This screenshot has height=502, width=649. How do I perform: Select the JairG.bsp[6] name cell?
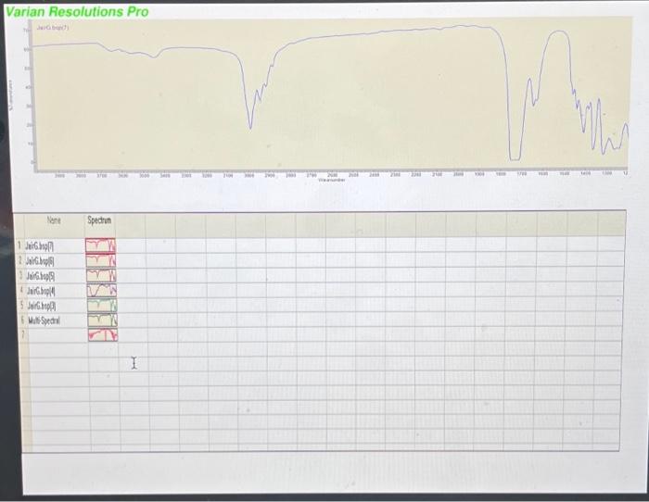[55, 261]
